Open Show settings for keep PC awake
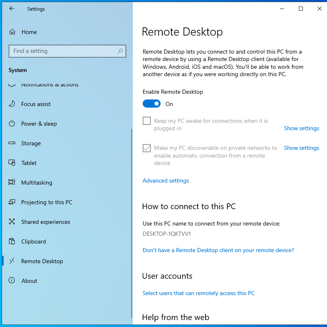This screenshot has height=327, width=327. (301, 128)
